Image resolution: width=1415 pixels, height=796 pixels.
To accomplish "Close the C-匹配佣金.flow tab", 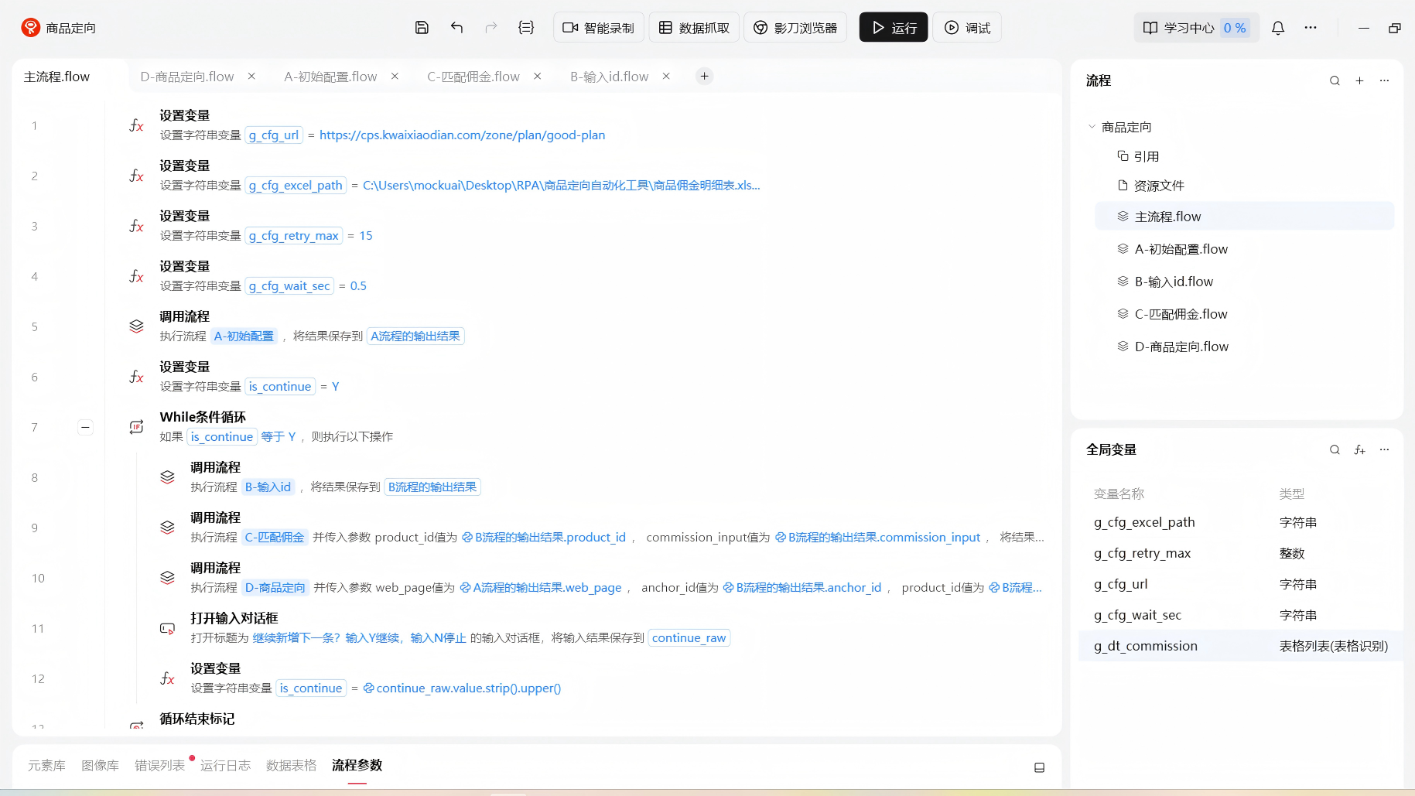I will coord(537,76).
